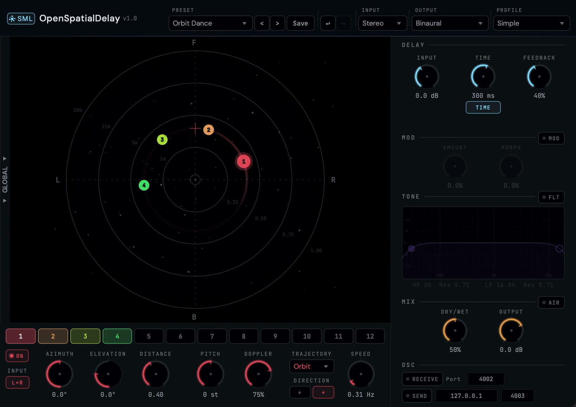Select voice tab 6

point(181,336)
